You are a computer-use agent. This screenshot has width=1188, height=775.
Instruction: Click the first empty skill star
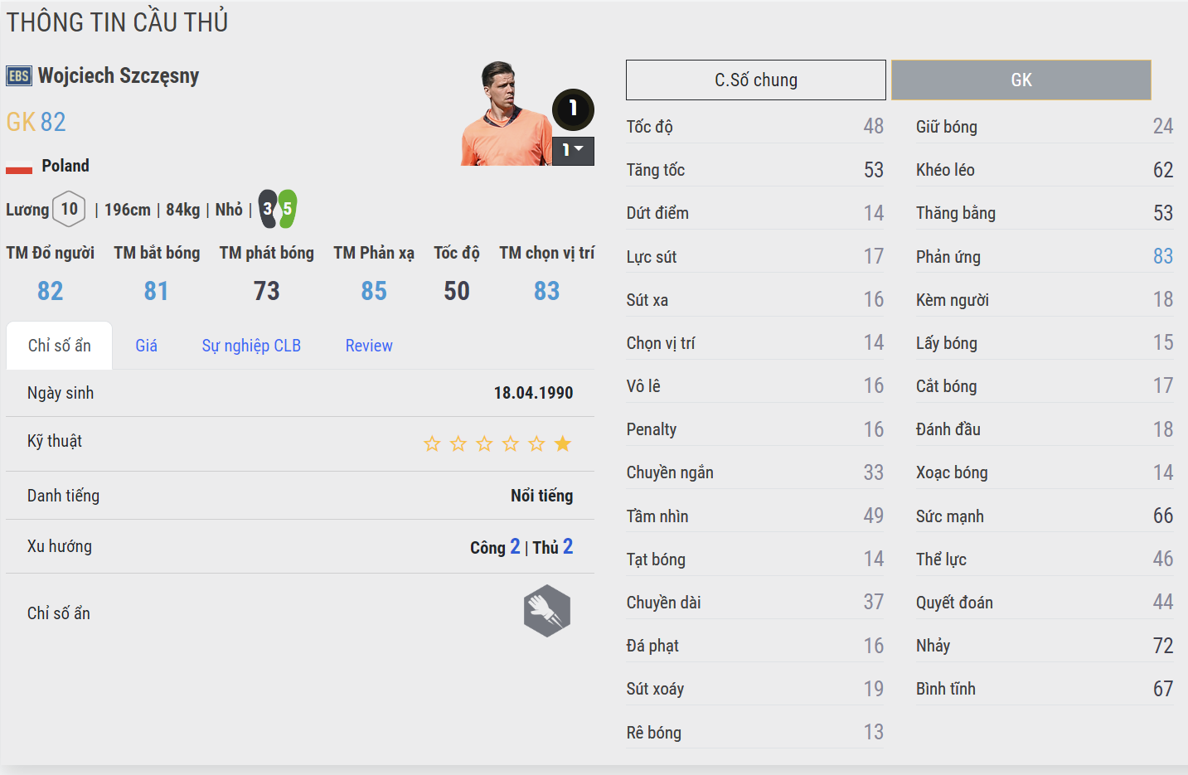[432, 443]
